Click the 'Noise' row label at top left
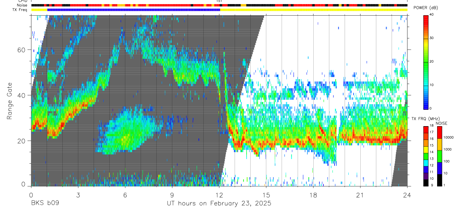458x211 pixels. click(22, 5)
